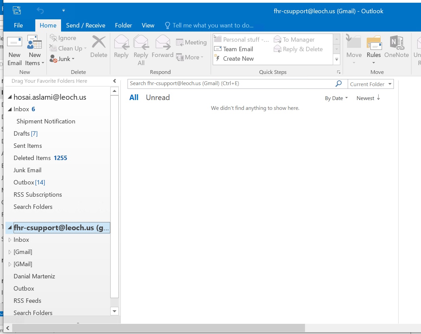This screenshot has height=334, width=421.
Task: Run the To Manager quick step
Action: 294,39
